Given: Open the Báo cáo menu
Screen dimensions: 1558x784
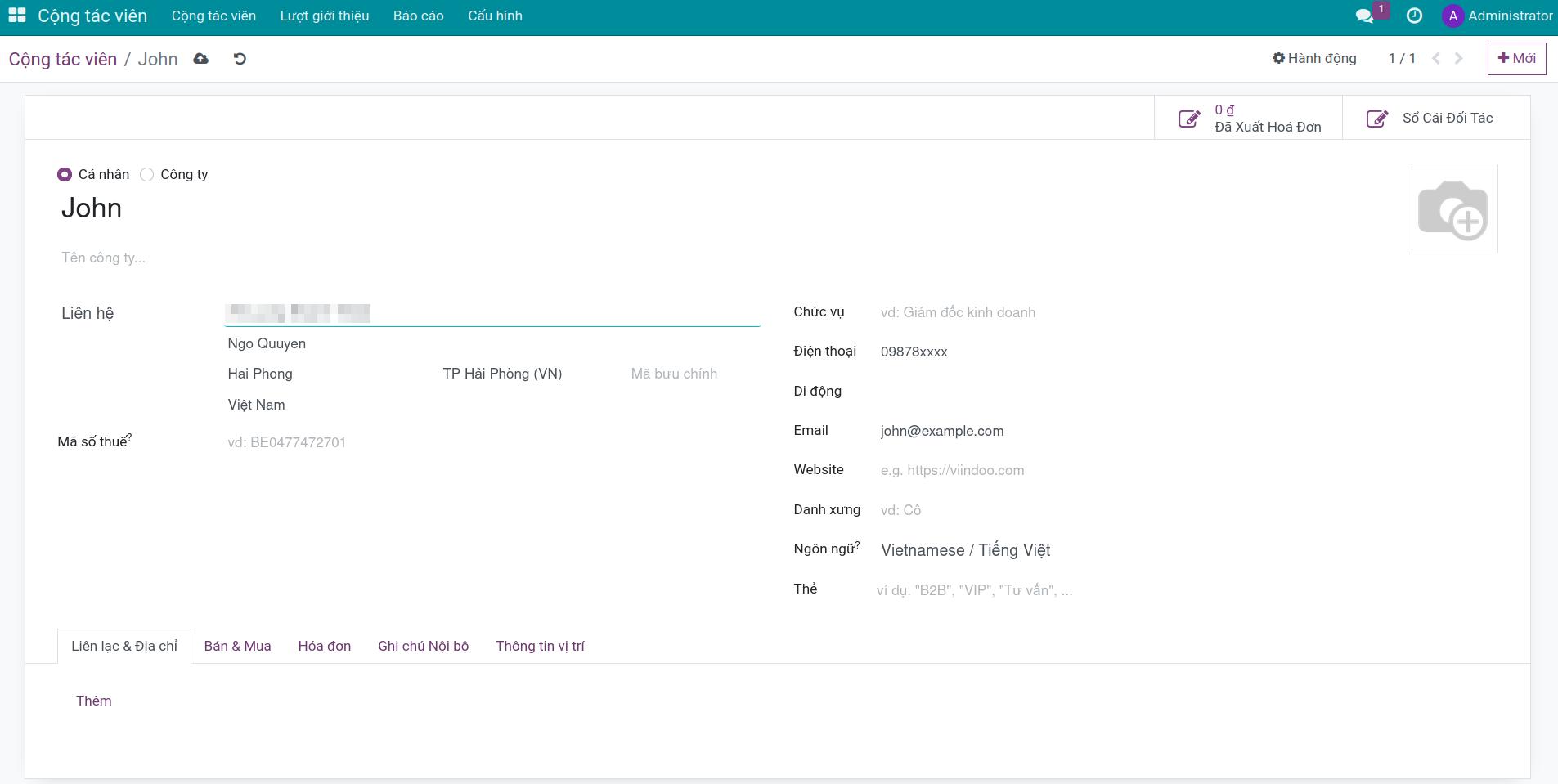Looking at the screenshot, I should [419, 16].
